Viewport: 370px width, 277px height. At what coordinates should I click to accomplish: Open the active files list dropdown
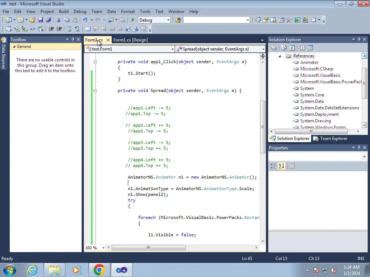pos(262,40)
